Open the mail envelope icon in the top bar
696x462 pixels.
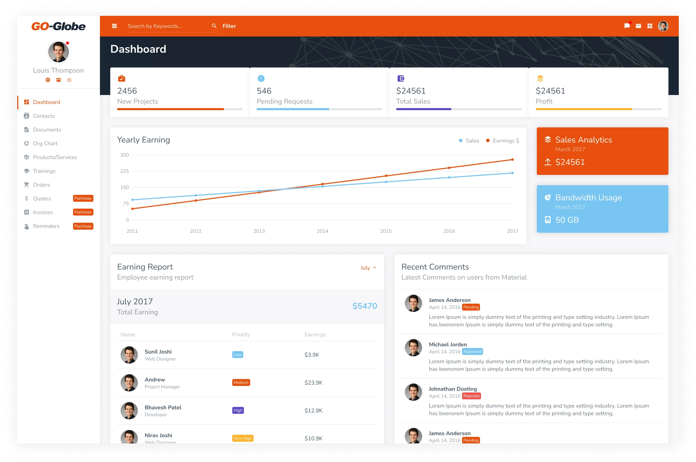point(638,26)
